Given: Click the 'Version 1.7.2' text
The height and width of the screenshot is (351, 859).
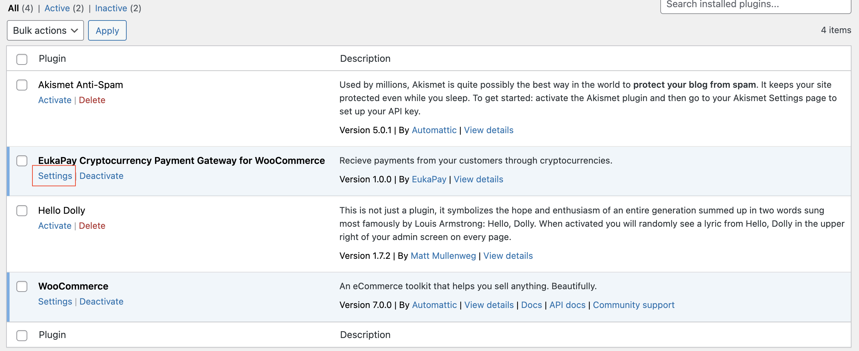Looking at the screenshot, I should 365,256.
